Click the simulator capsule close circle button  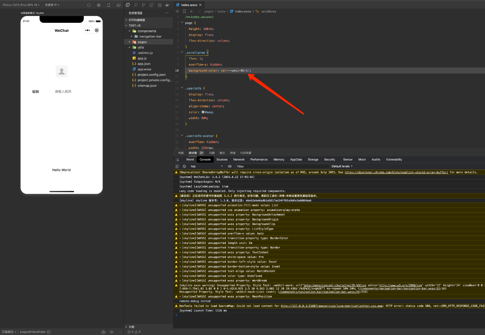(97, 30)
